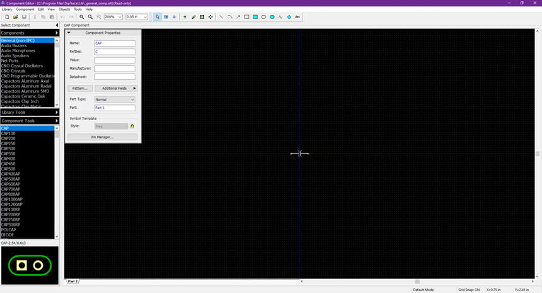Image resolution: width=542 pixels, height=293 pixels.
Task: Zoom out with the magnifier minus icon
Action: pyautogui.click(x=90, y=17)
